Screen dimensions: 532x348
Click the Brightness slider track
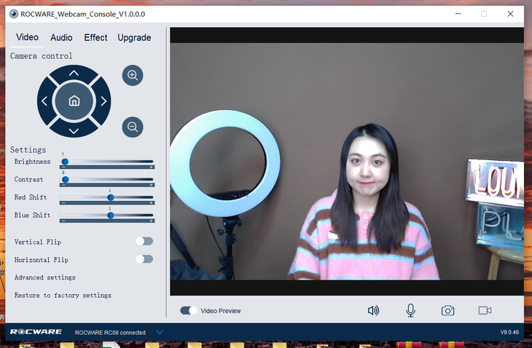tap(109, 162)
